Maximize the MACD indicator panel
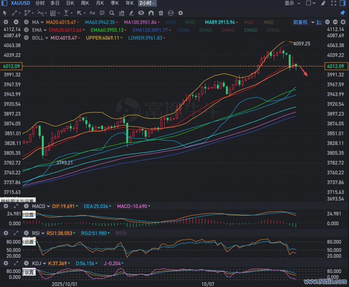The image size is (349, 287). coord(16,206)
